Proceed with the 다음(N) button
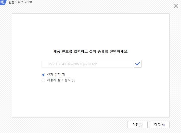This screenshot has width=181, height=133. [x=159, y=125]
